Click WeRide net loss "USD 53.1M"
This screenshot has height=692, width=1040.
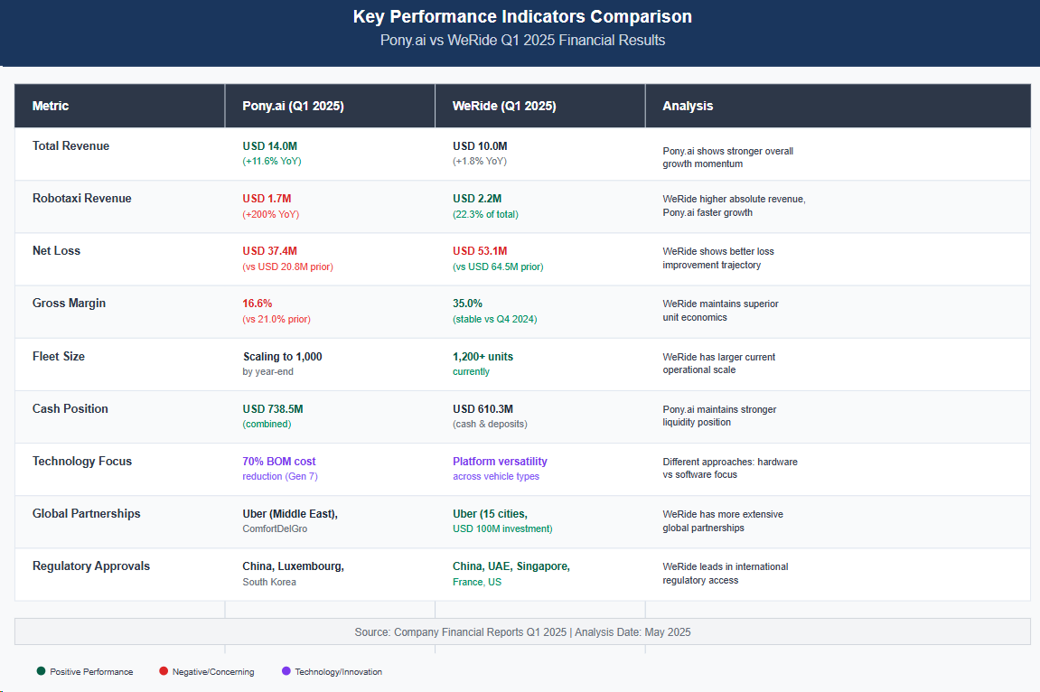pyautogui.click(x=480, y=250)
